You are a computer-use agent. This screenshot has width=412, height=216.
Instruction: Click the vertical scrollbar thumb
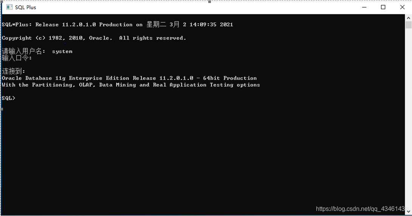[408, 25]
